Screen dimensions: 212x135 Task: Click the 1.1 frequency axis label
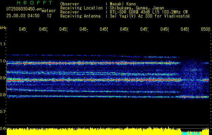click(x=3, y=44)
